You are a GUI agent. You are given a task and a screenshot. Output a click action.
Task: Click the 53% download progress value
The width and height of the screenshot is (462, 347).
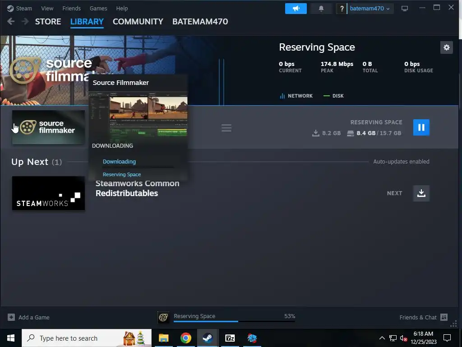point(290,316)
